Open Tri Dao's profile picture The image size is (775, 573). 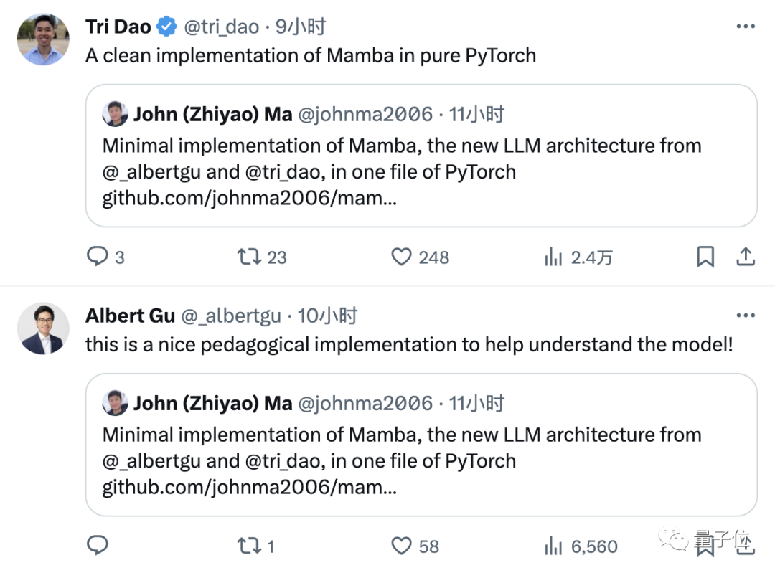tap(43, 39)
